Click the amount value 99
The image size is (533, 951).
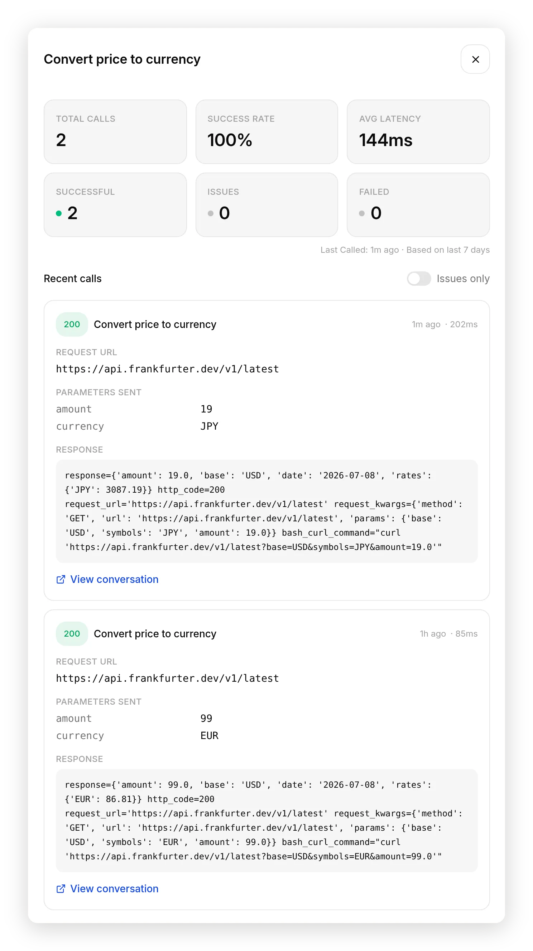point(206,718)
